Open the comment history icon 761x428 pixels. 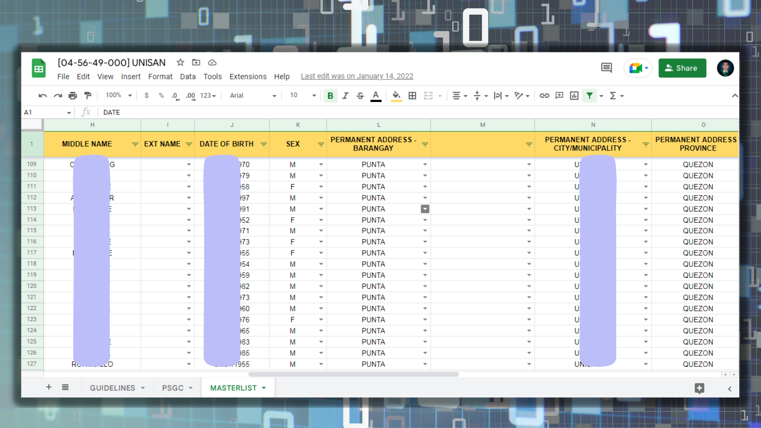click(x=606, y=68)
